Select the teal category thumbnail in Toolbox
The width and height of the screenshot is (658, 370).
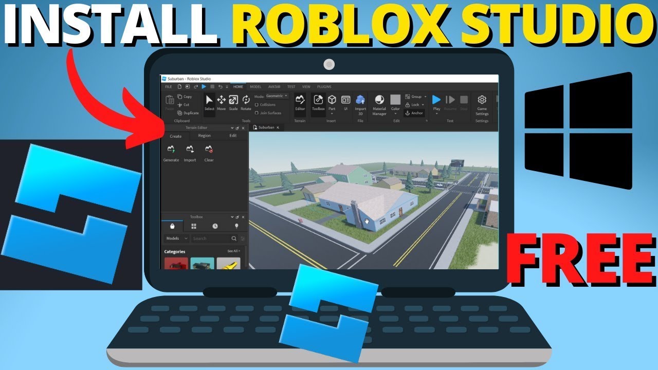(202, 263)
